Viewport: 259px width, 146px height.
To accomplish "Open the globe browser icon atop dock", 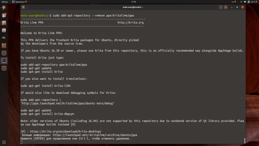I will click(x=4, y=8).
